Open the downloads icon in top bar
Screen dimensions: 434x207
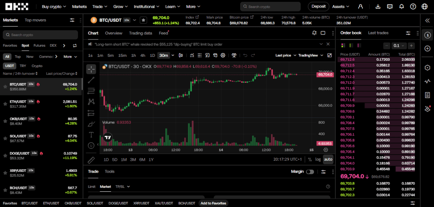pos(378,6)
